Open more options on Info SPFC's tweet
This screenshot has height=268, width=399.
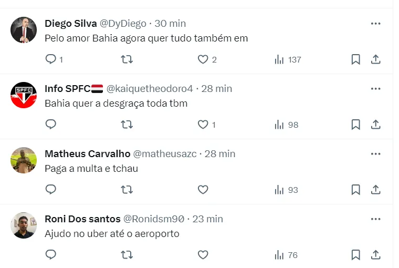coord(375,89)
